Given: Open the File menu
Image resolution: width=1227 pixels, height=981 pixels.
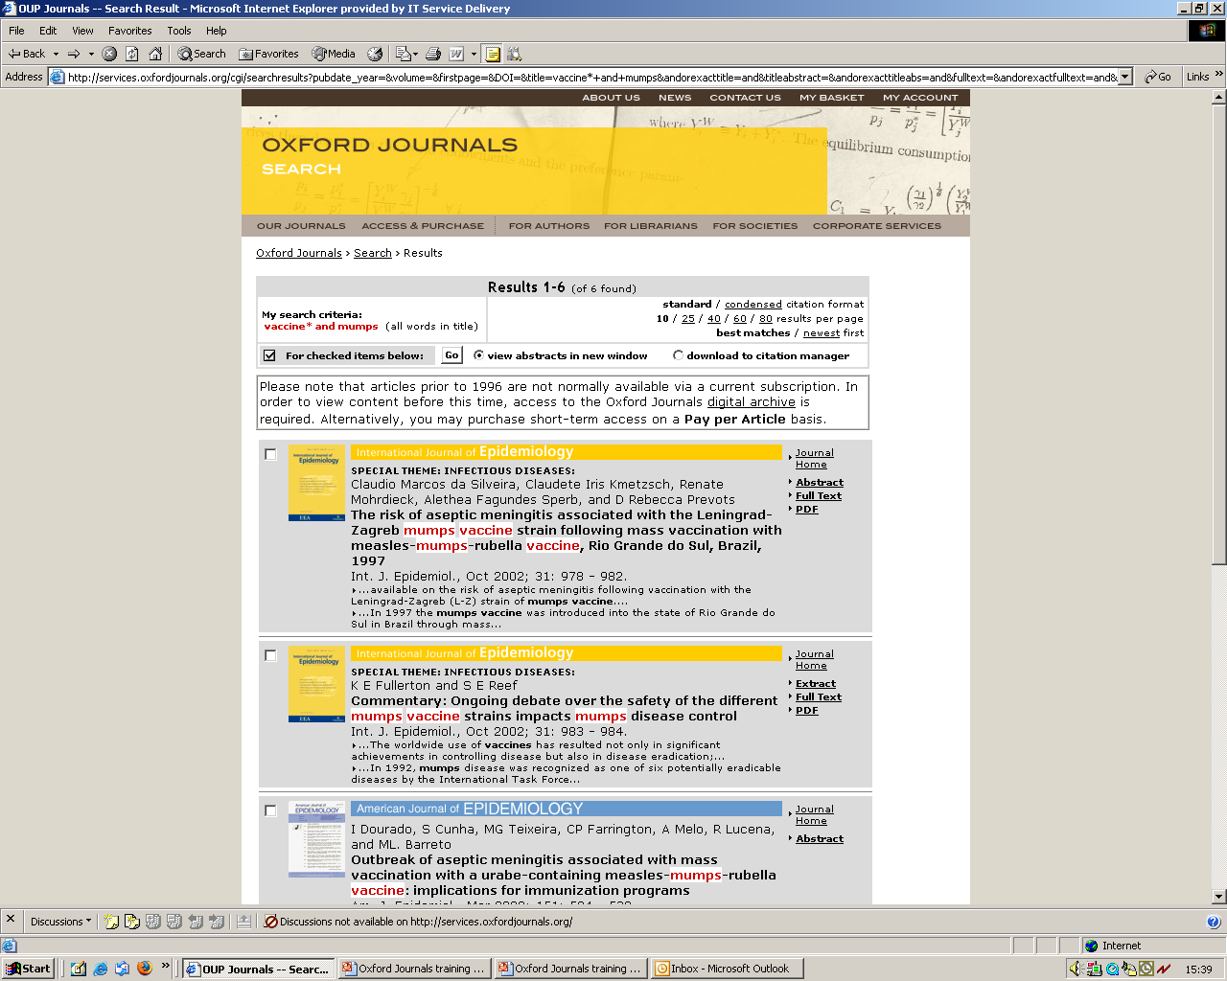Looking at the screenshot, I should click(16, 31).
